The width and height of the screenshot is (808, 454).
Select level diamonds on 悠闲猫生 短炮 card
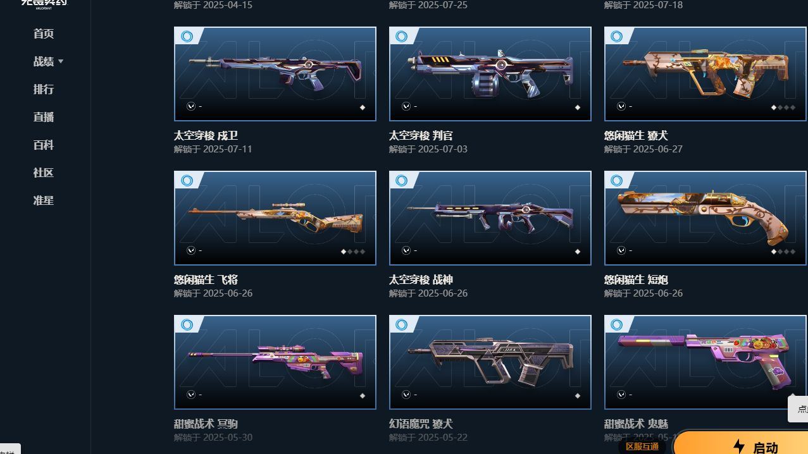click(x=783, y=252)
